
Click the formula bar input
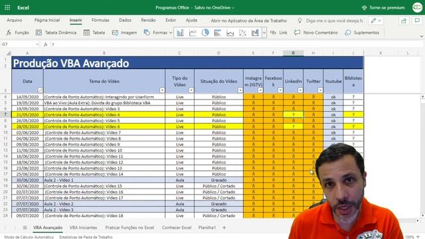coord(236,44)
